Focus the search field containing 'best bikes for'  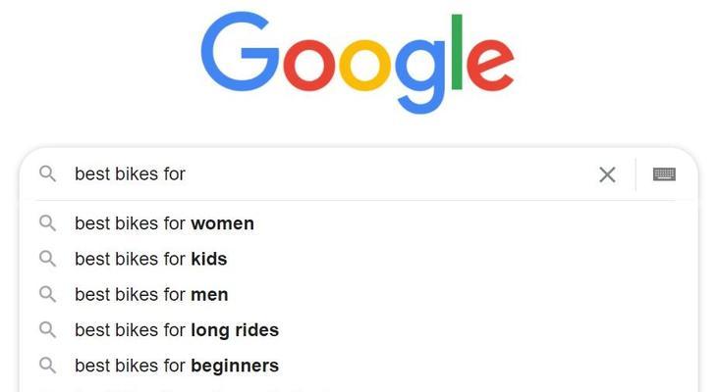pos(330,173)
